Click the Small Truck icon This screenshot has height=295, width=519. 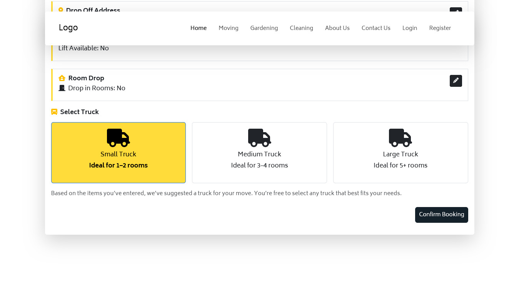118,138
